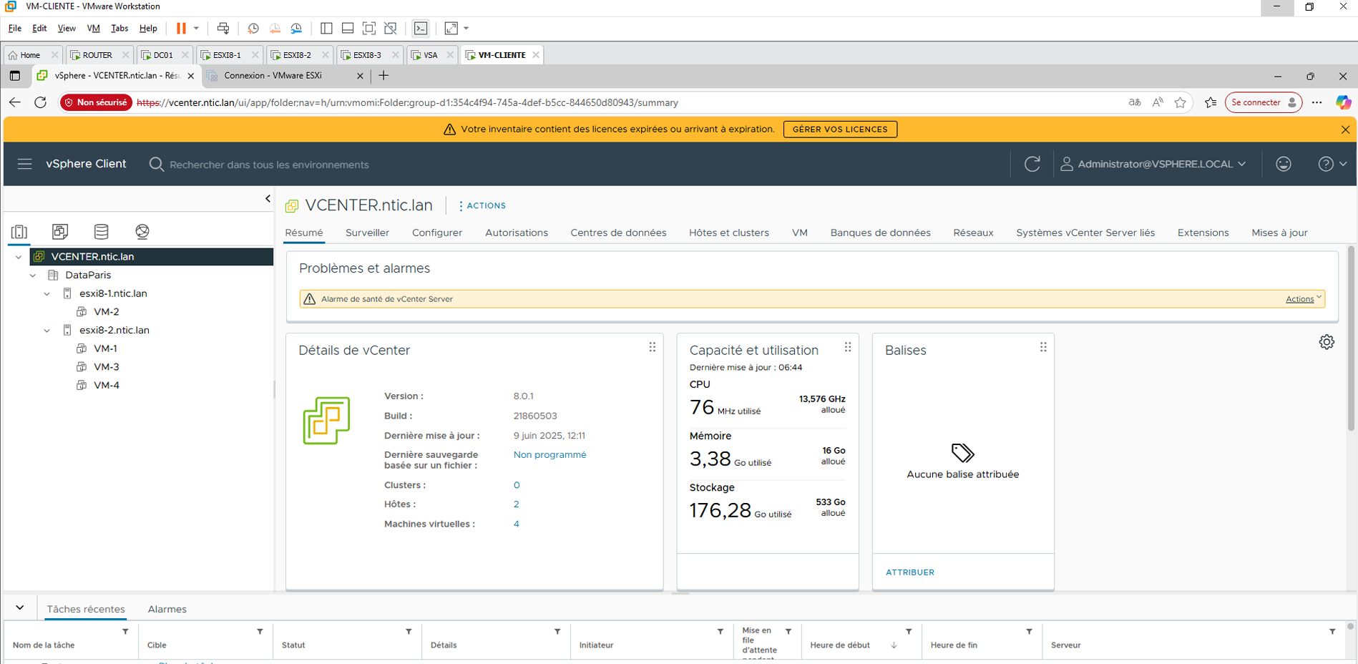
Task: Click the browser address bar URL
Action: pyautogui.click(x=408, y=102)
